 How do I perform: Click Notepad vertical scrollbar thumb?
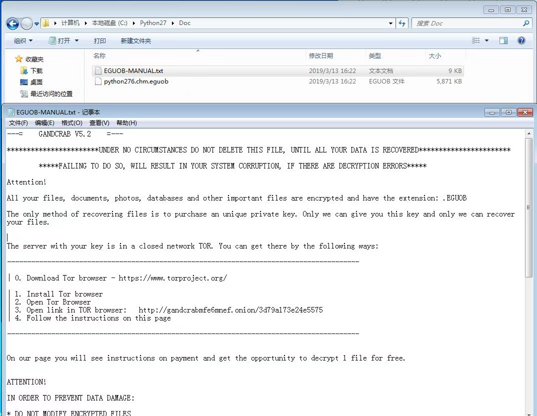point(529,207)
